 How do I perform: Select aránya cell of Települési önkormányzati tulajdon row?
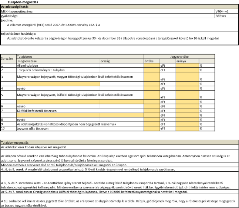click(x=187, y=70)
